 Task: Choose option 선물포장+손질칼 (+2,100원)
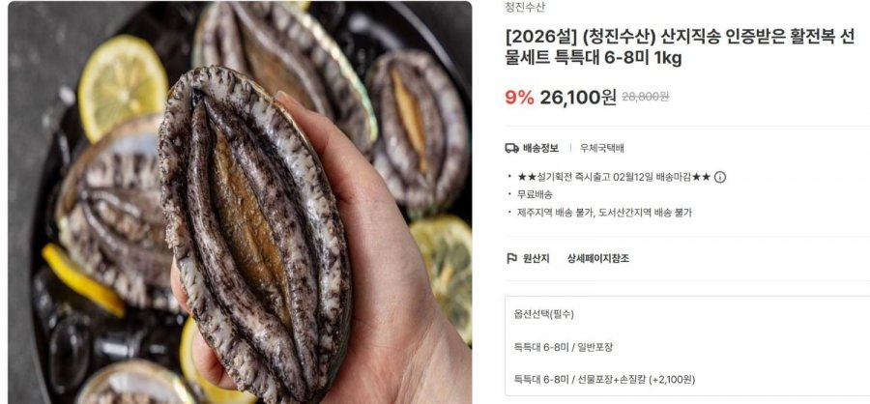(604, 380)
